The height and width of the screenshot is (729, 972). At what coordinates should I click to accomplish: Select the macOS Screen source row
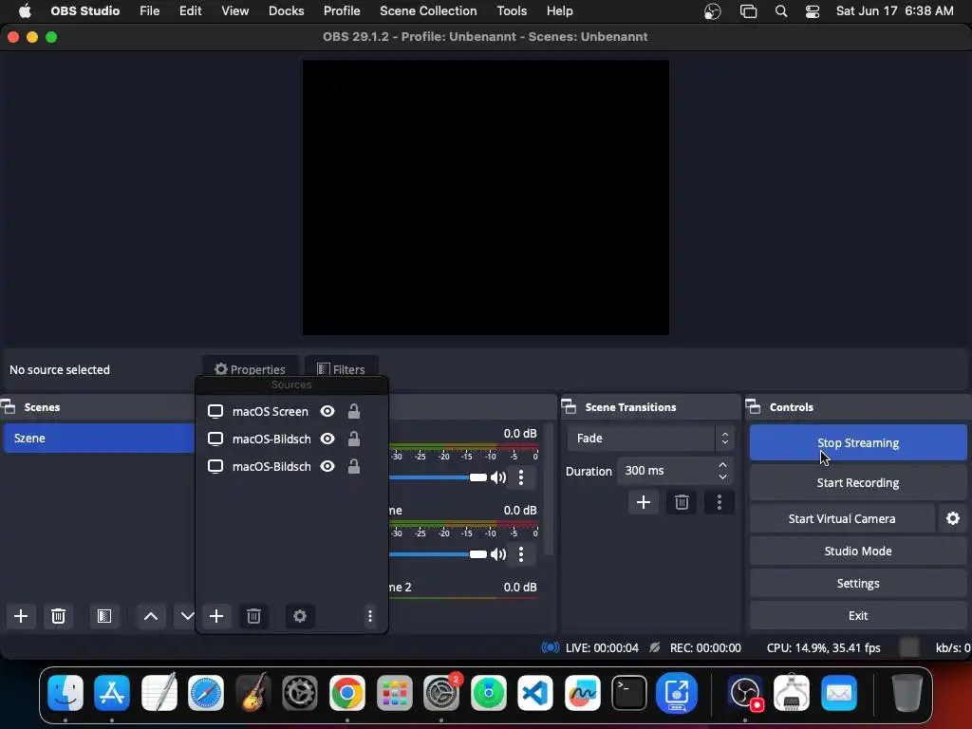tap(291, 412)
